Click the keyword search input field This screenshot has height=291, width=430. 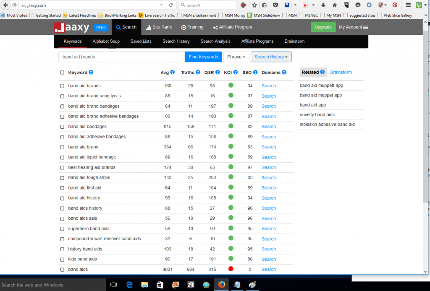tap(121, 57)
